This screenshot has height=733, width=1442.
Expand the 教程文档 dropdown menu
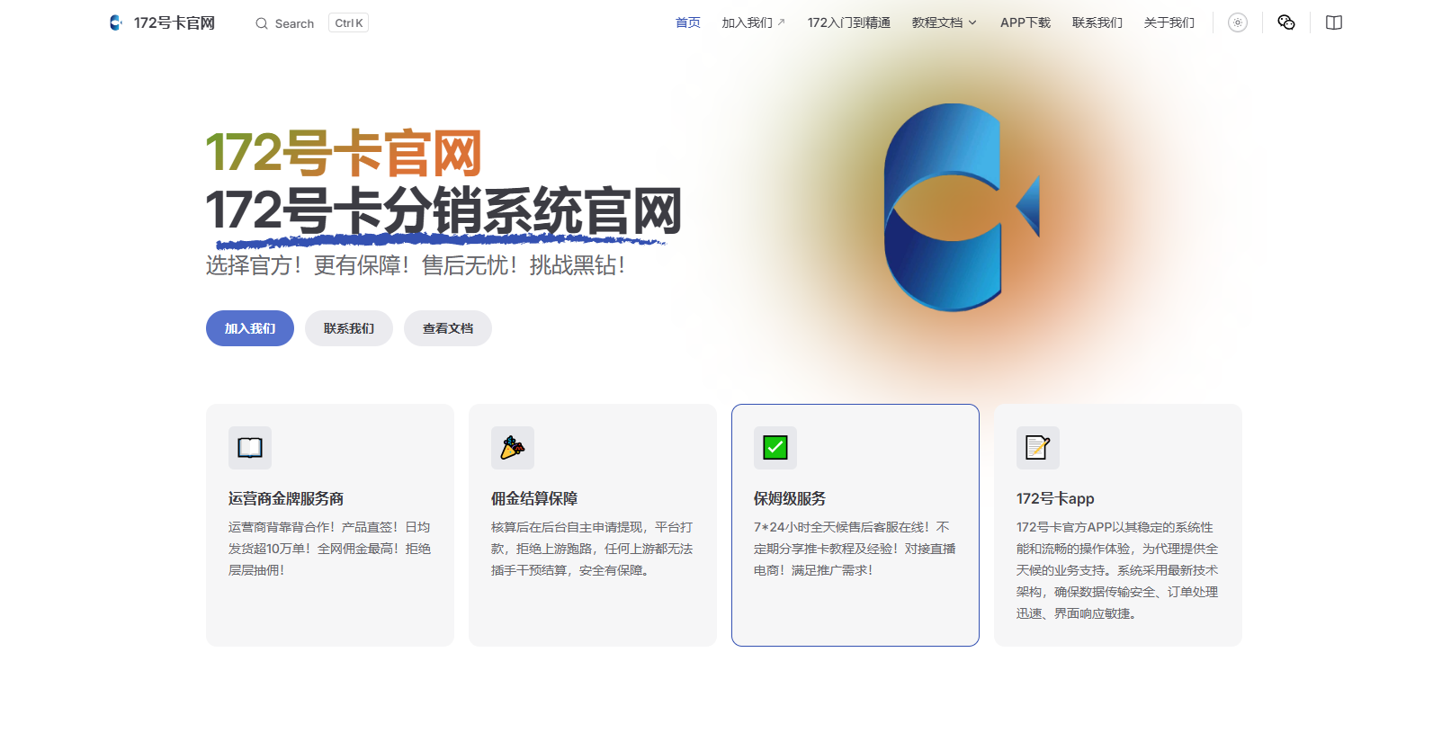point(945,22)
